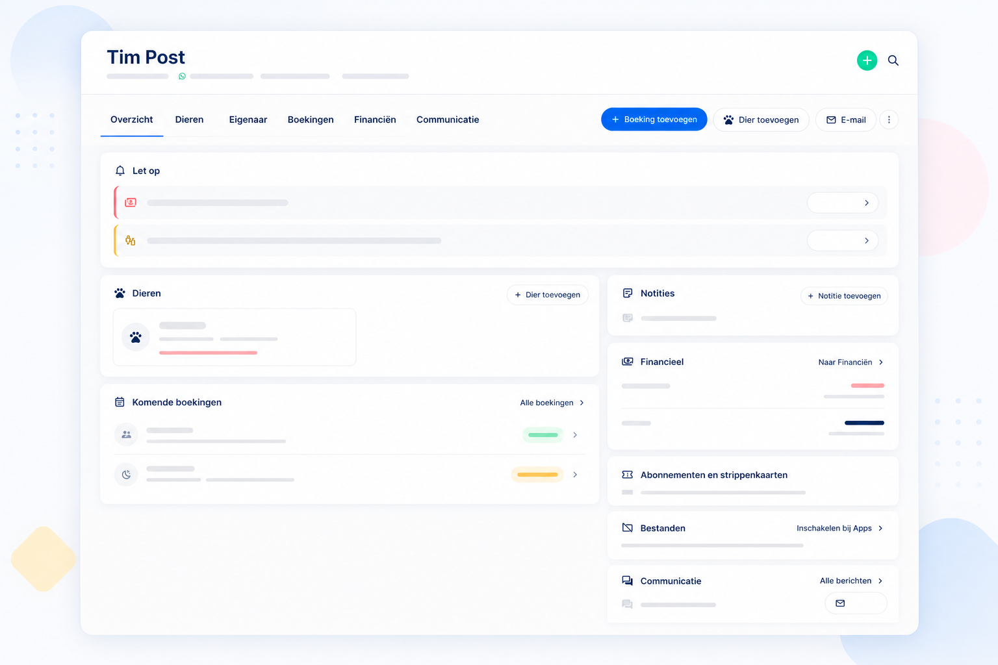The width and height of the screenshot is (998, 665).
Task: Click the Komende boekingen heading
Action: coord(177,403)
